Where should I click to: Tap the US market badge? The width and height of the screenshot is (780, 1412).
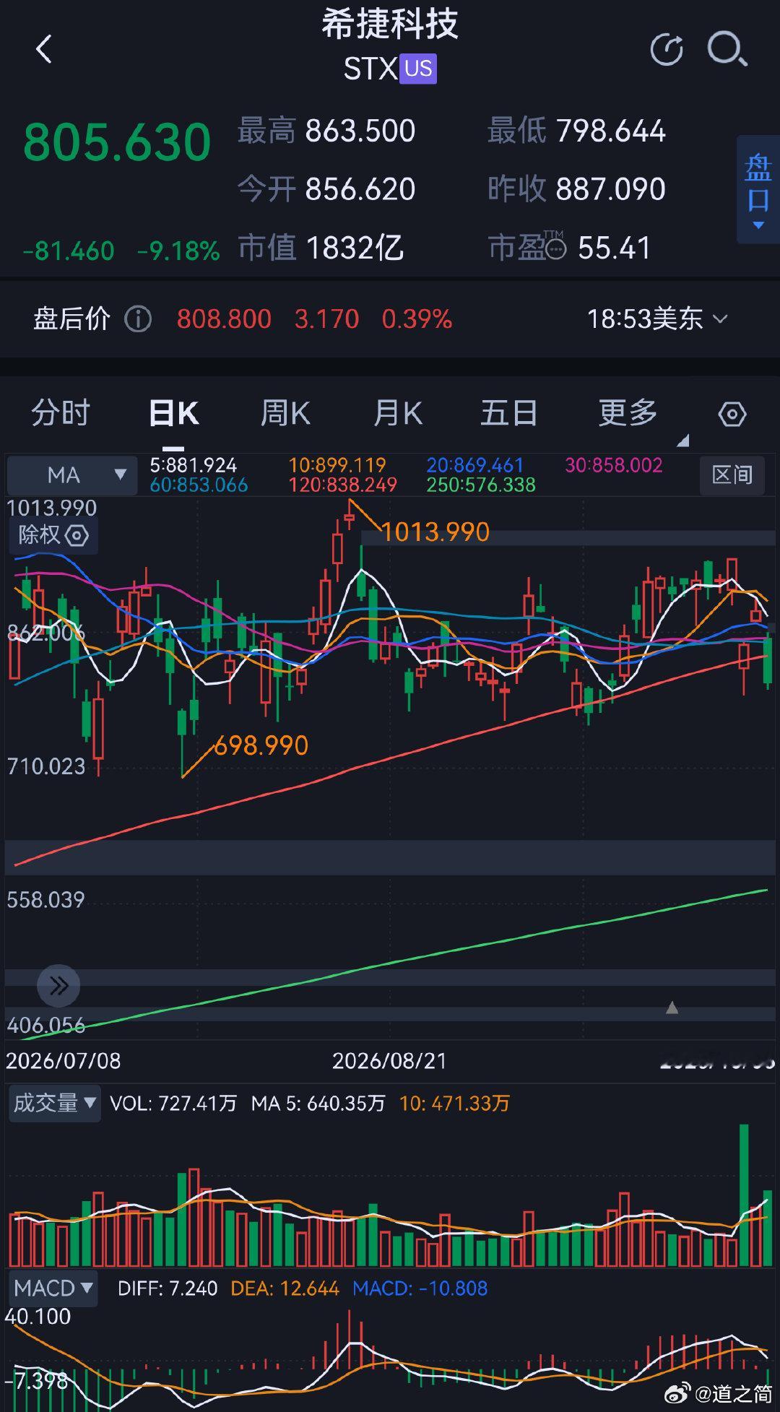coord(418,69)
